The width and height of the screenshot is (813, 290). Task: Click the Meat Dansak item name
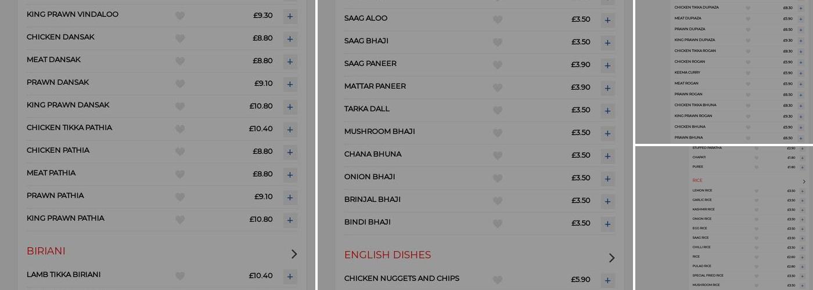tap(53, 60)
